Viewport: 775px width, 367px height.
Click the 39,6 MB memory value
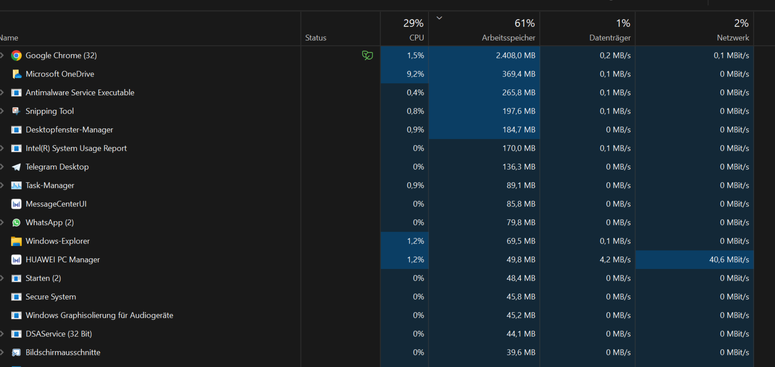click(x=521, y=352)
